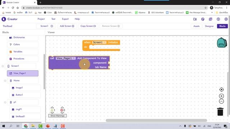
Task: Click the Remove Screen button
Action: [x=111, y=26]
